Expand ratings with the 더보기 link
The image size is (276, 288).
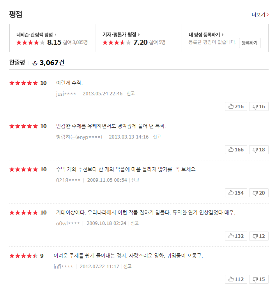pos(260,15)
